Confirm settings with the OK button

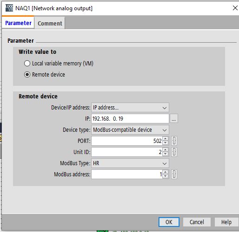[169, 222]
